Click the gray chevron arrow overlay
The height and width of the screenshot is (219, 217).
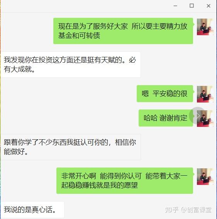tap(198, 116)
